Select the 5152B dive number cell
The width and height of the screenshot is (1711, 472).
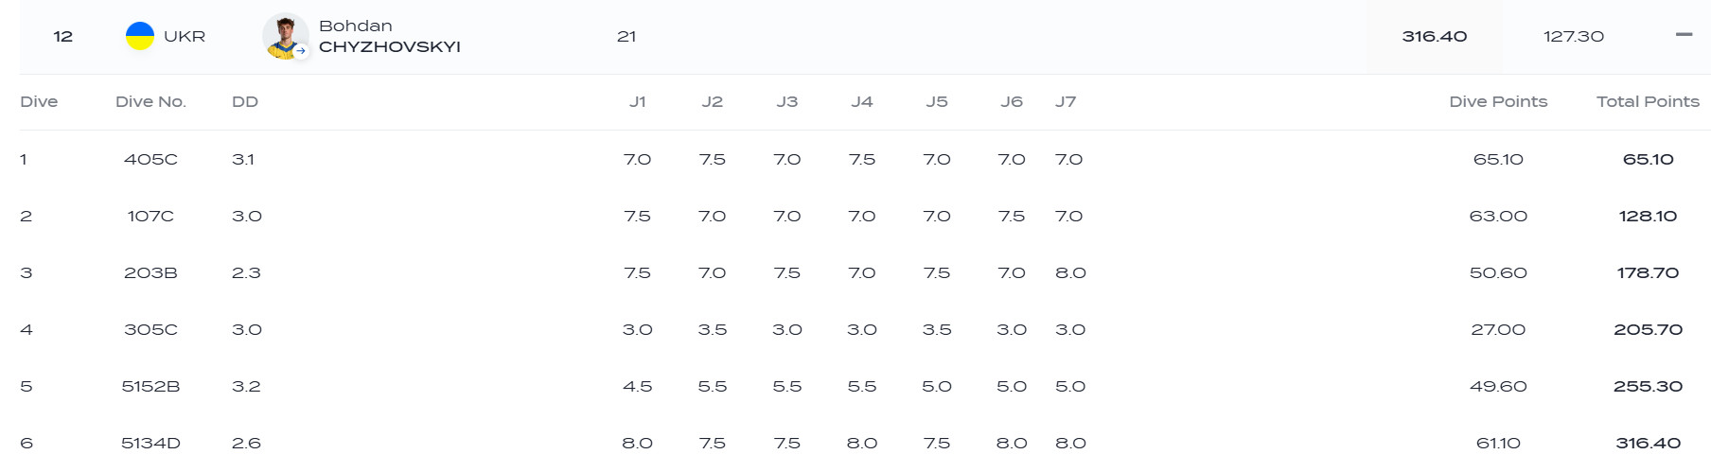(x=150, y=386)
